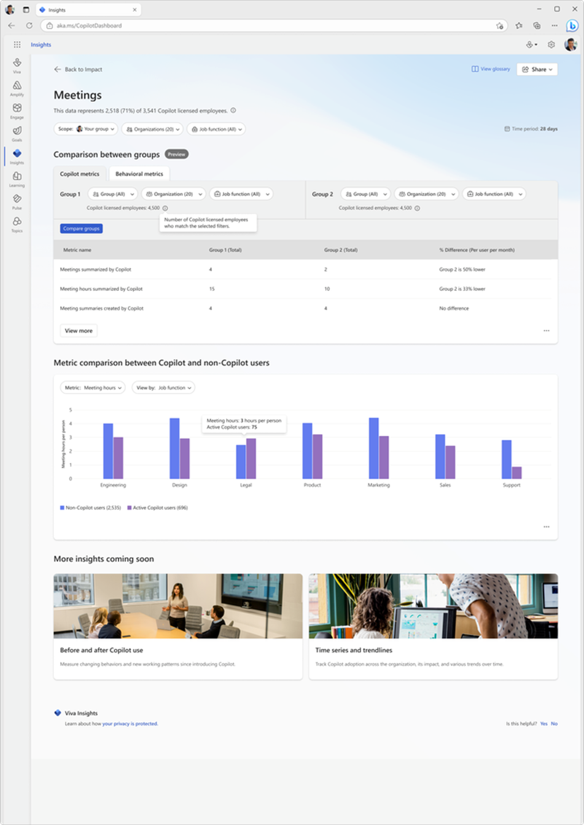
Task: Open the browser more options ellipsis
Action: [x=555, y=26]
